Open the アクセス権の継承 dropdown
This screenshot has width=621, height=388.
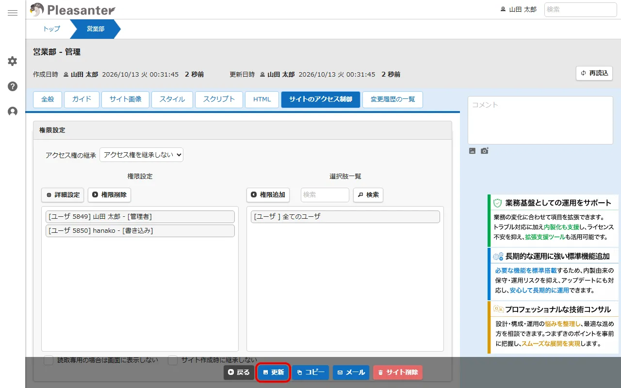point(141,155)
